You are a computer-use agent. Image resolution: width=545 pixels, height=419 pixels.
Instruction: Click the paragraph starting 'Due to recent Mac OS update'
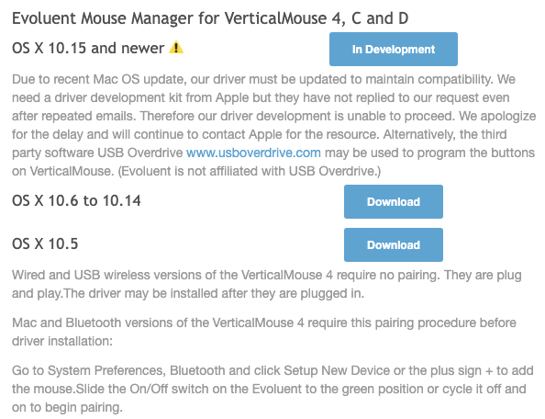(x=273, y=125)
